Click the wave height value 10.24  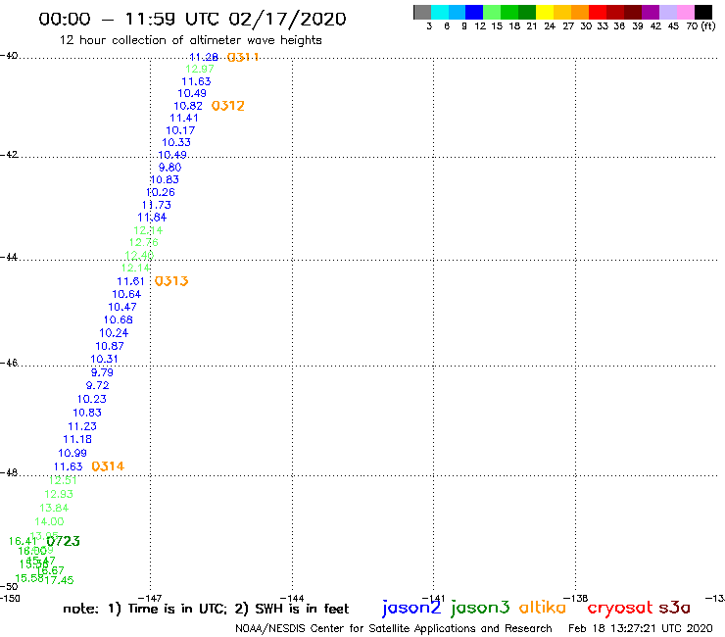click(114, 333)
